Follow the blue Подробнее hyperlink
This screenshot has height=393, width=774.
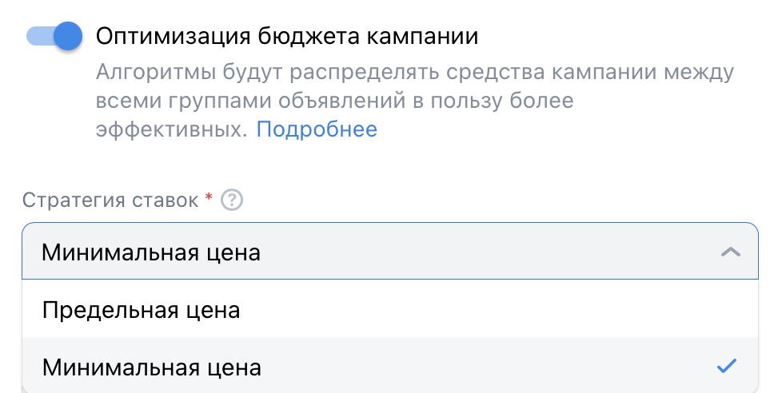tap(317, 129)
